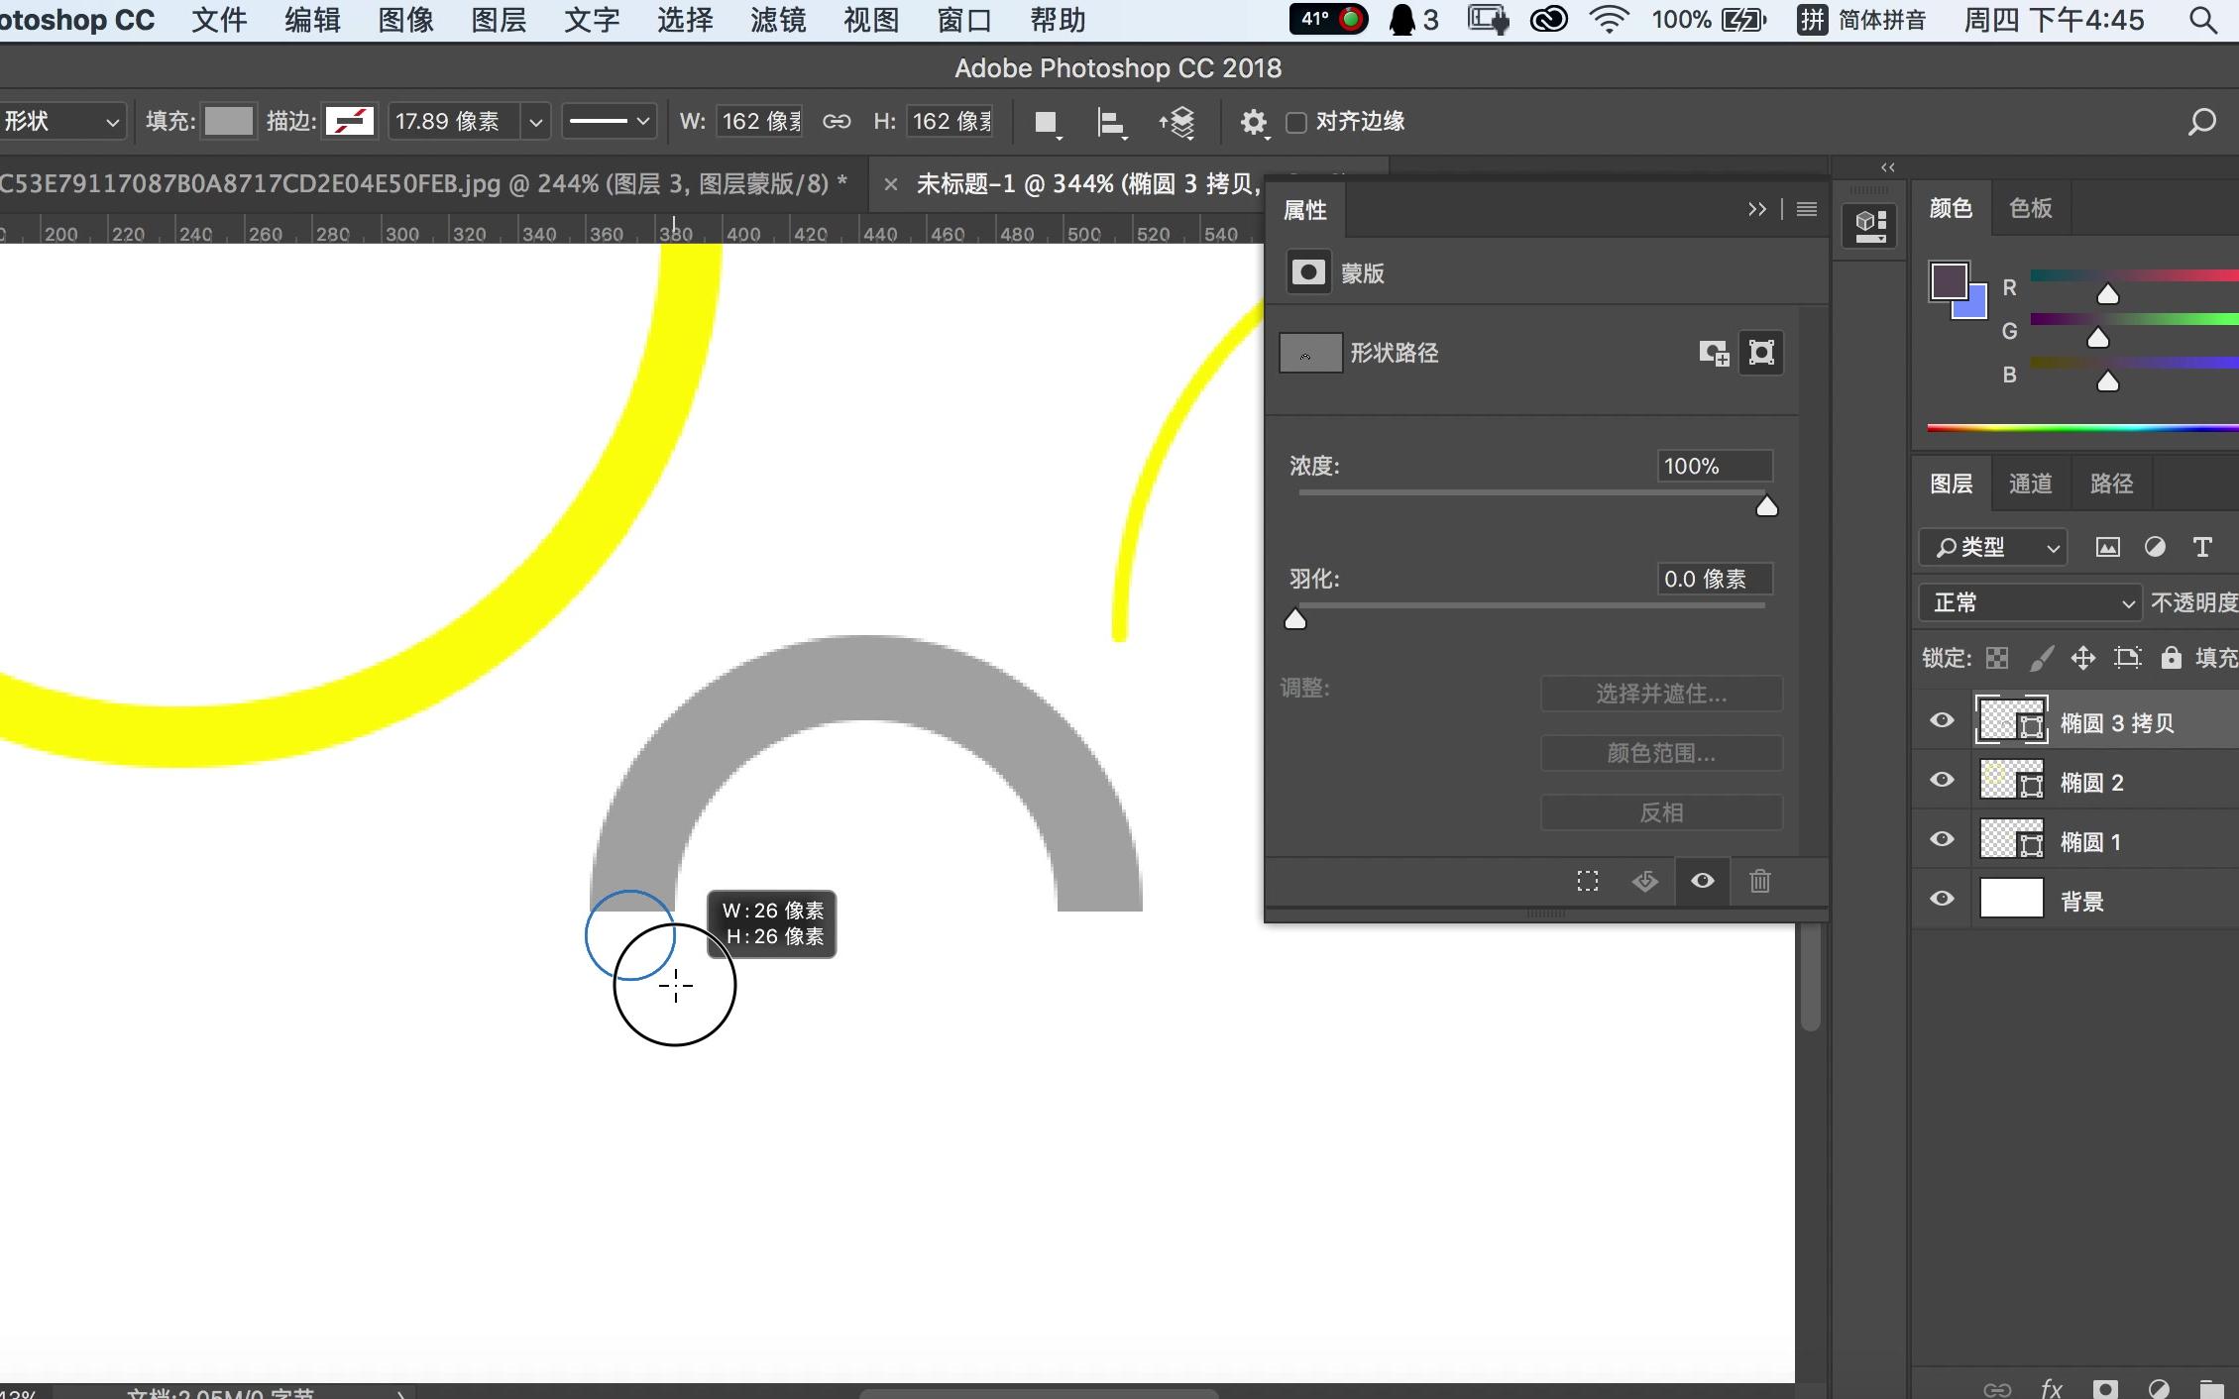Hide the 椭圆 2 layer
The height and width of the screenshot is (1399, 2239).
[x=1942, y=781]
